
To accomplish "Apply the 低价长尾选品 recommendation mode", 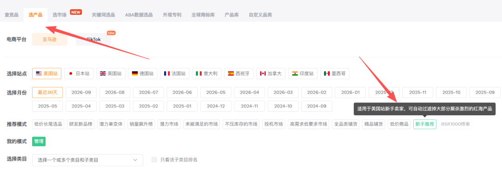I will [48, 124].
